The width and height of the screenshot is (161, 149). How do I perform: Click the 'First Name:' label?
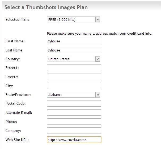point(15,41)
